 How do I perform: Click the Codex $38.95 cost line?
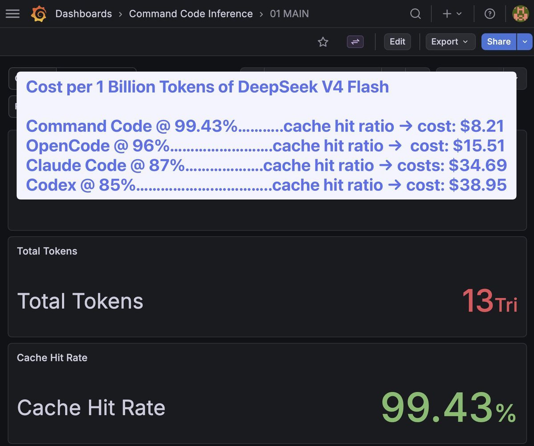[x=266, y=185]
